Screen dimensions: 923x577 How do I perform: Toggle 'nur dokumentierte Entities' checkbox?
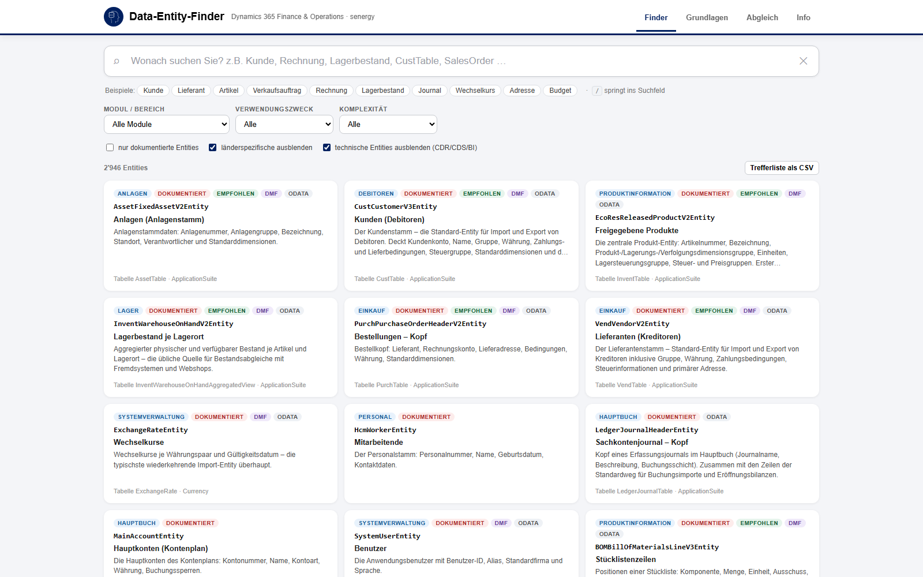pos(110,148)
